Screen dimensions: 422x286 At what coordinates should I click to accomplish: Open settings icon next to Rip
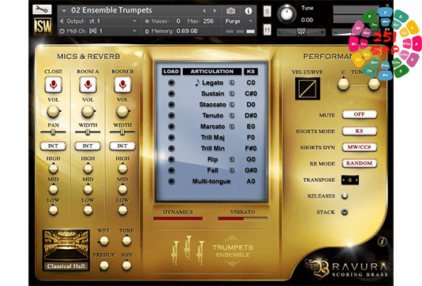click(x=231, y=160)
